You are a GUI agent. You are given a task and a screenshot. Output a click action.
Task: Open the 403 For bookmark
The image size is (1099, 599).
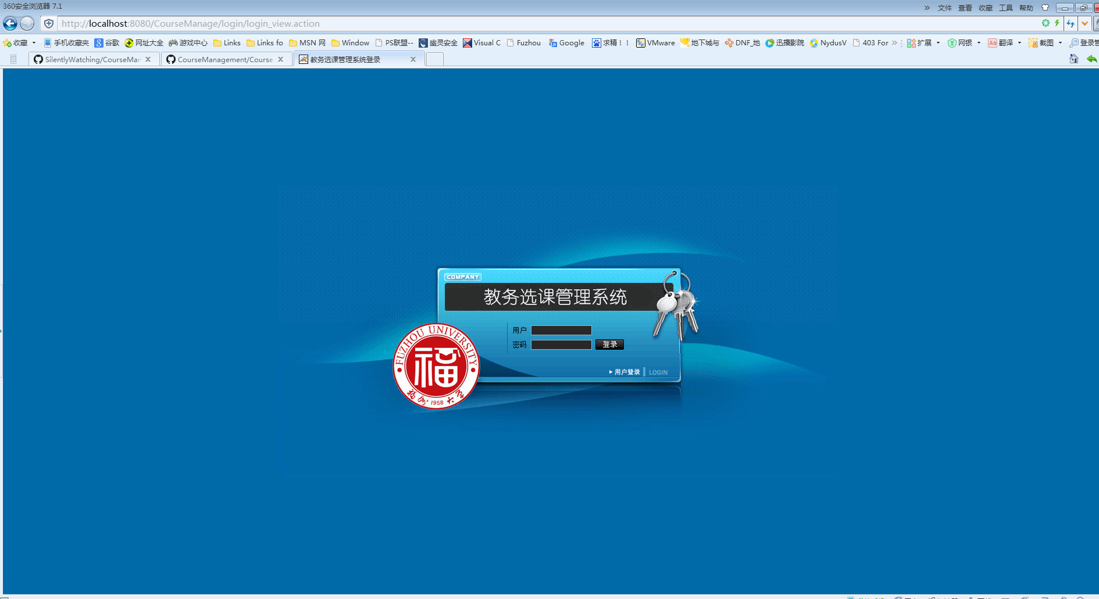tap(870, 43)
